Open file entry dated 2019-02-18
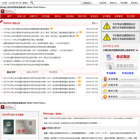140x140 pixels. pyautogui.click(x=40, y=78)
